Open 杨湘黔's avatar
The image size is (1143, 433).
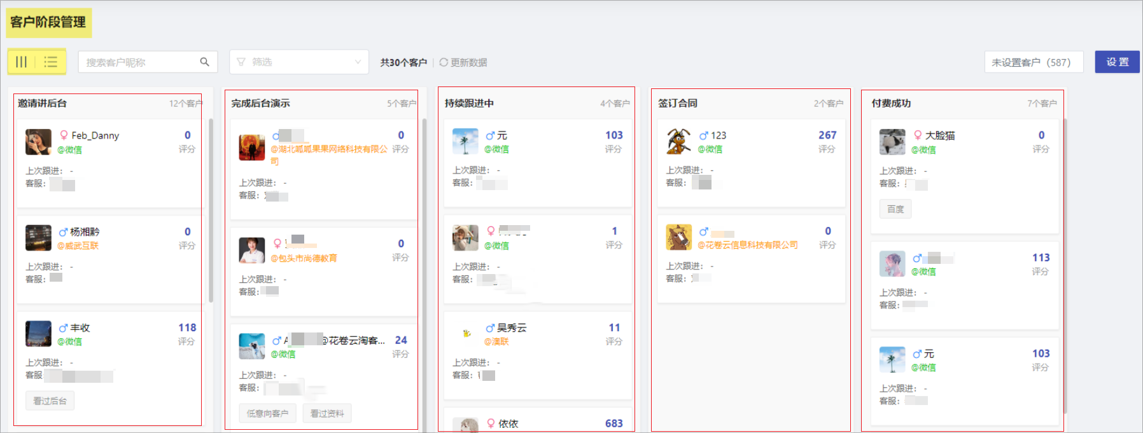[38, 238]
